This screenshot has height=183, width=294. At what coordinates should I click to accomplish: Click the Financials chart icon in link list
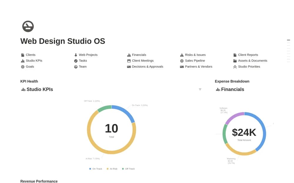(129, 55)
